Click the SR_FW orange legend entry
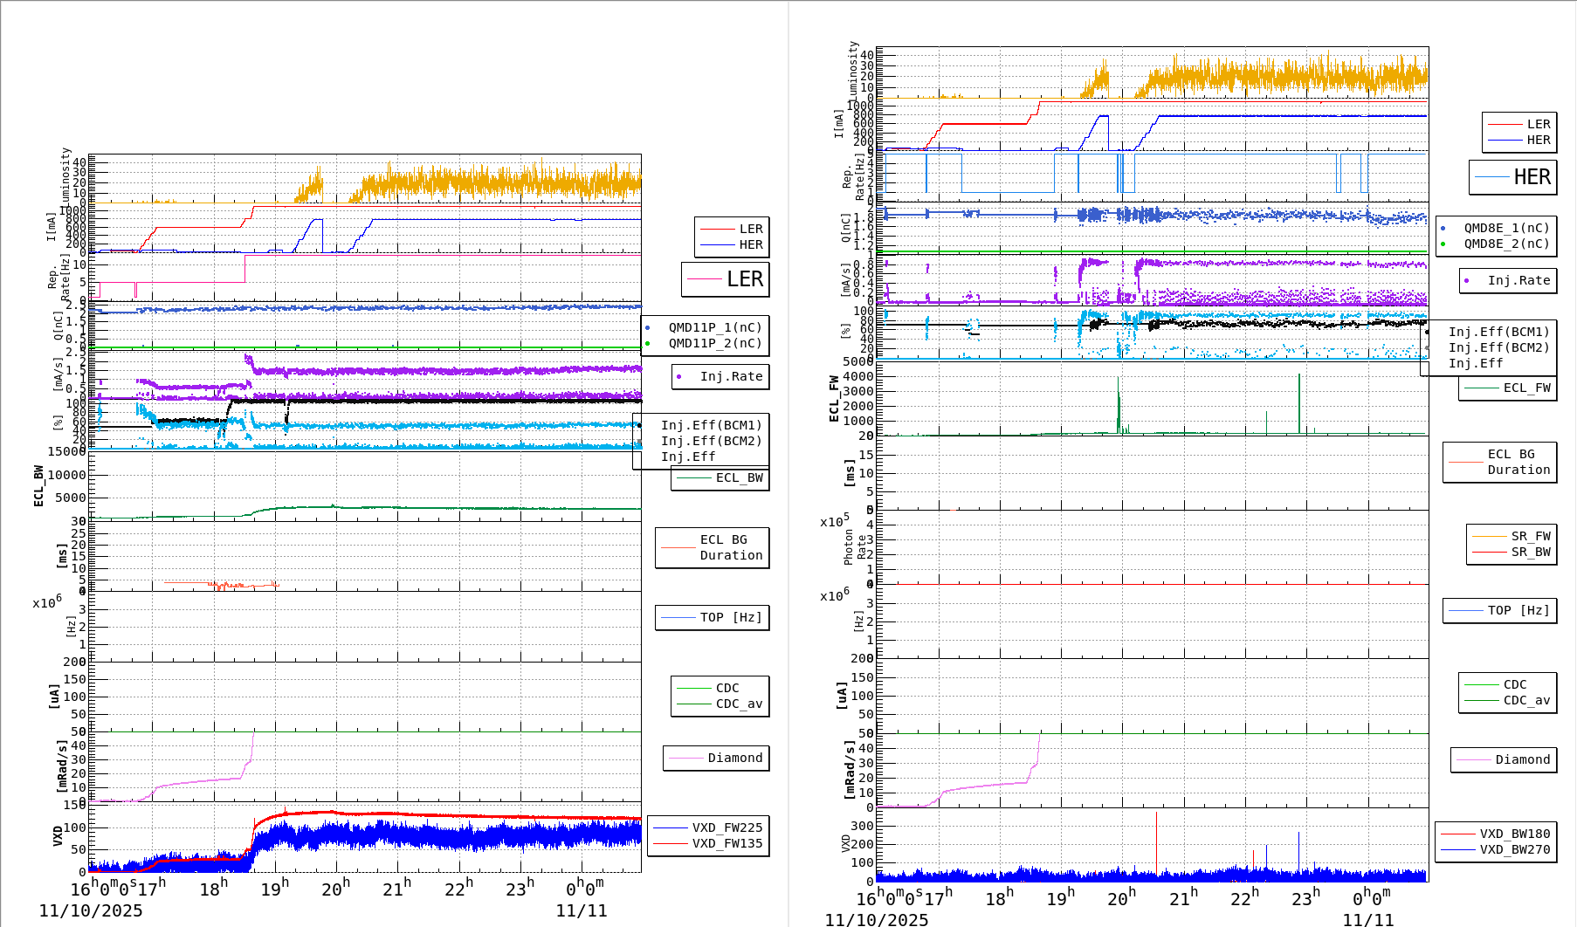 [1512, 536]
